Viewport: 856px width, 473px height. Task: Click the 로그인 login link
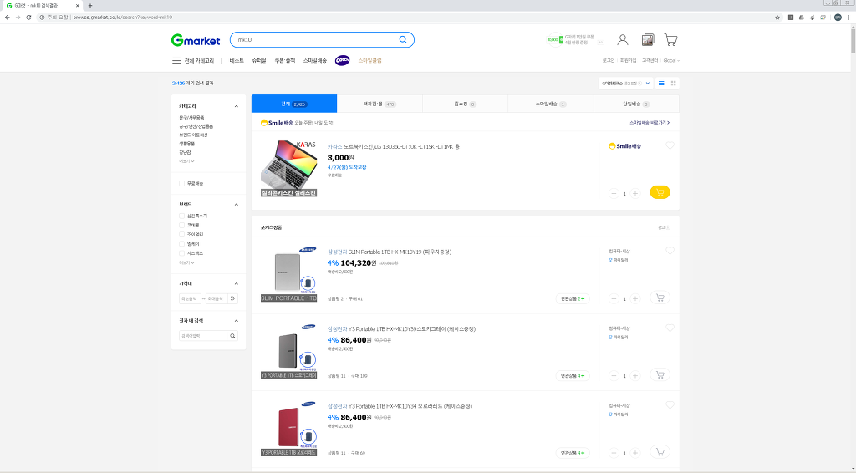click(609, 60)
